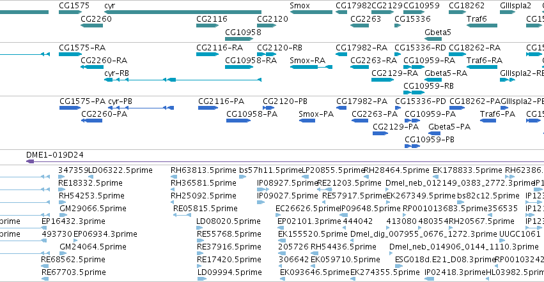
Task: Select transcript CG17982-RA
Action: pos(341,54)
